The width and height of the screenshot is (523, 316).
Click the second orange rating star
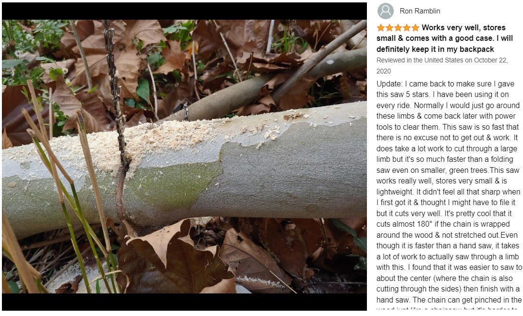[x=389, y=28]
